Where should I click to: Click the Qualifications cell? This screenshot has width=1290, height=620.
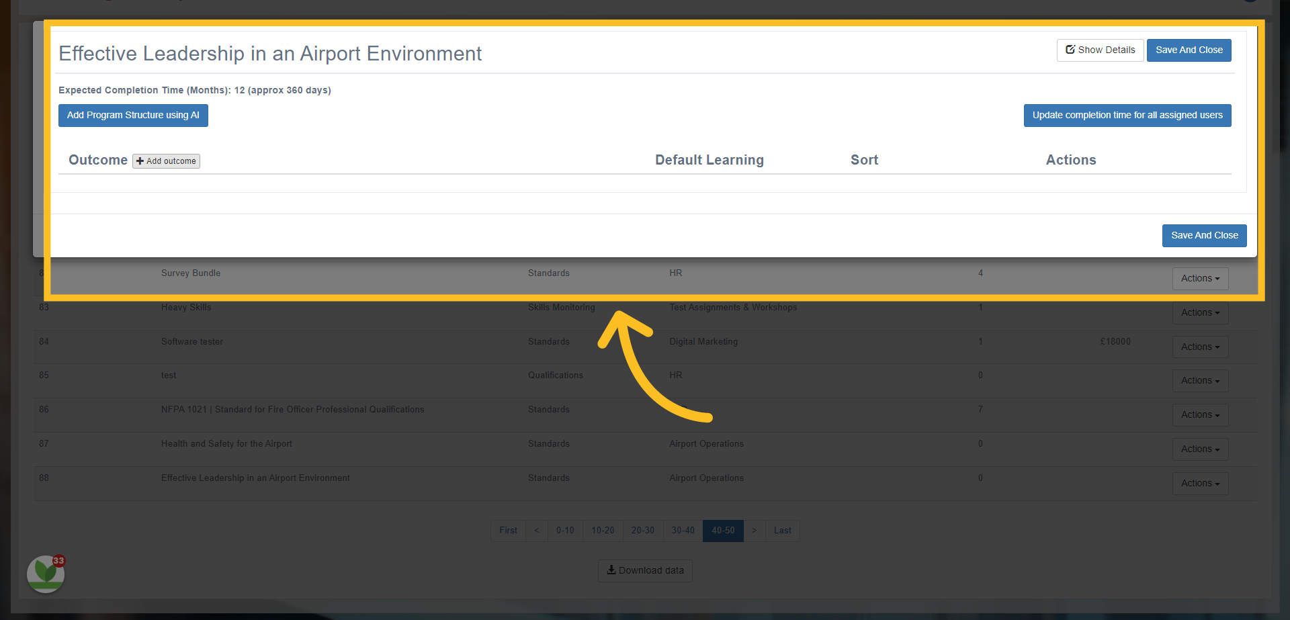tap(556, 375)
